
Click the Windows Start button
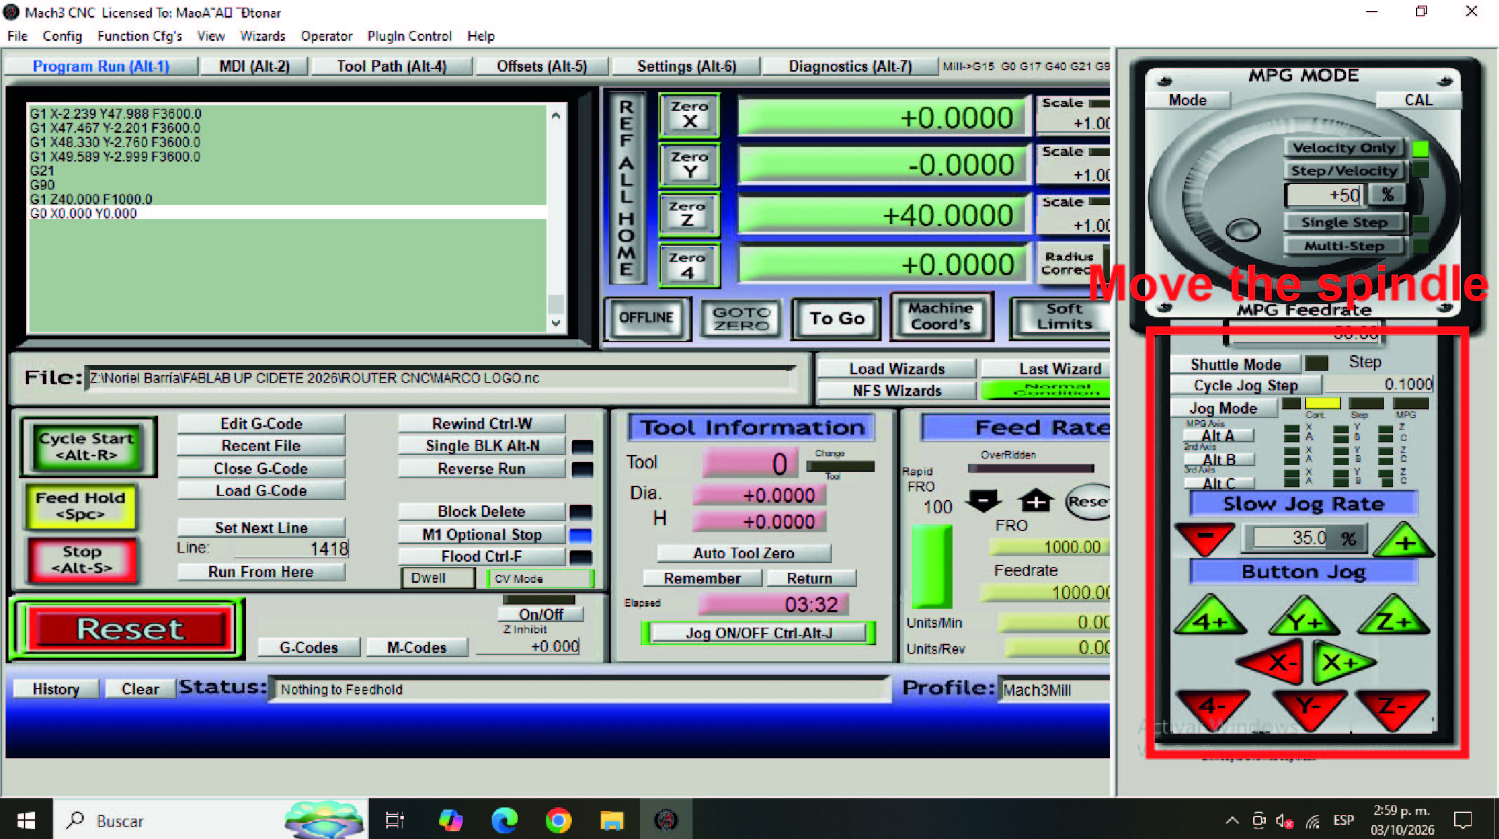click(x=25, y=819)
